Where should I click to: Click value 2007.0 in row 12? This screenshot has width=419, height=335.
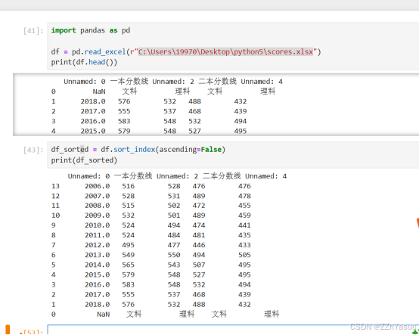coord(98,196)
